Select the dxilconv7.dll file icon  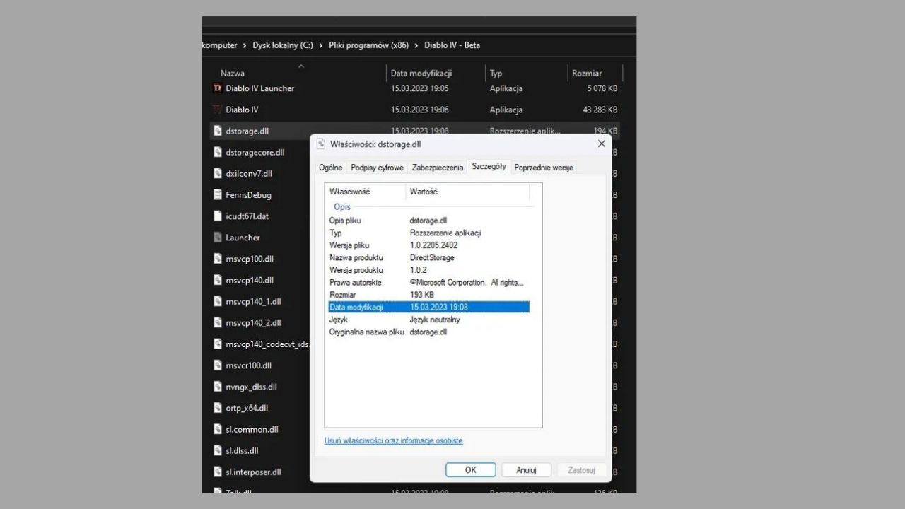coord(218,173)
